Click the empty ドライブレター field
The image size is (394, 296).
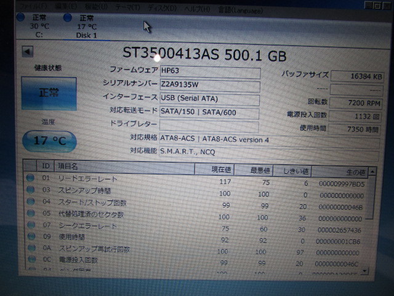coord(209,126)
